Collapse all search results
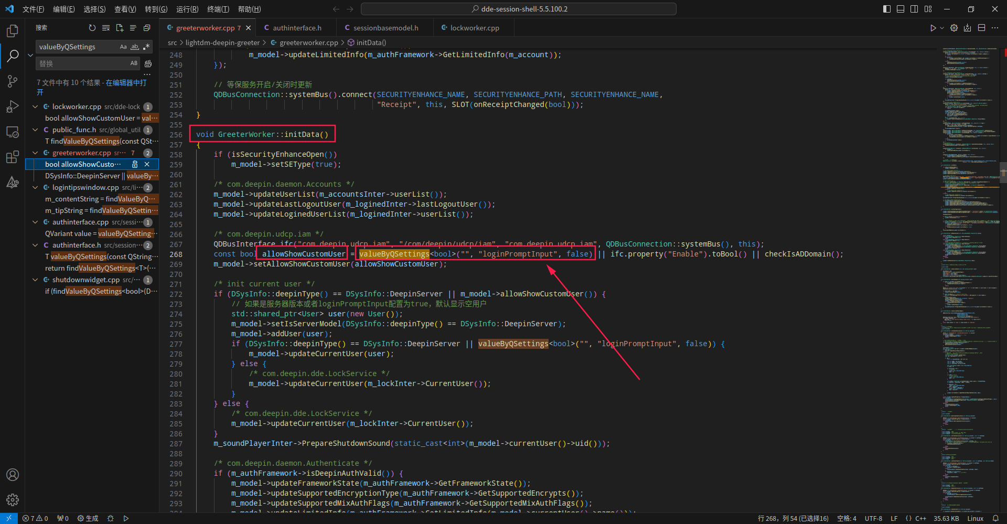Image resolution: width=1007 pixels, height=524 pixels. (x=147, y=28)
